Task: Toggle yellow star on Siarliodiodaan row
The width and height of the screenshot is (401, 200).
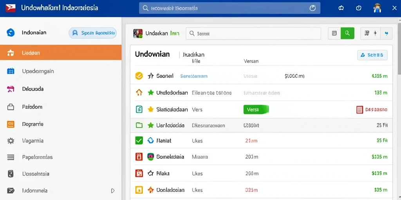Action: (151, 109)
